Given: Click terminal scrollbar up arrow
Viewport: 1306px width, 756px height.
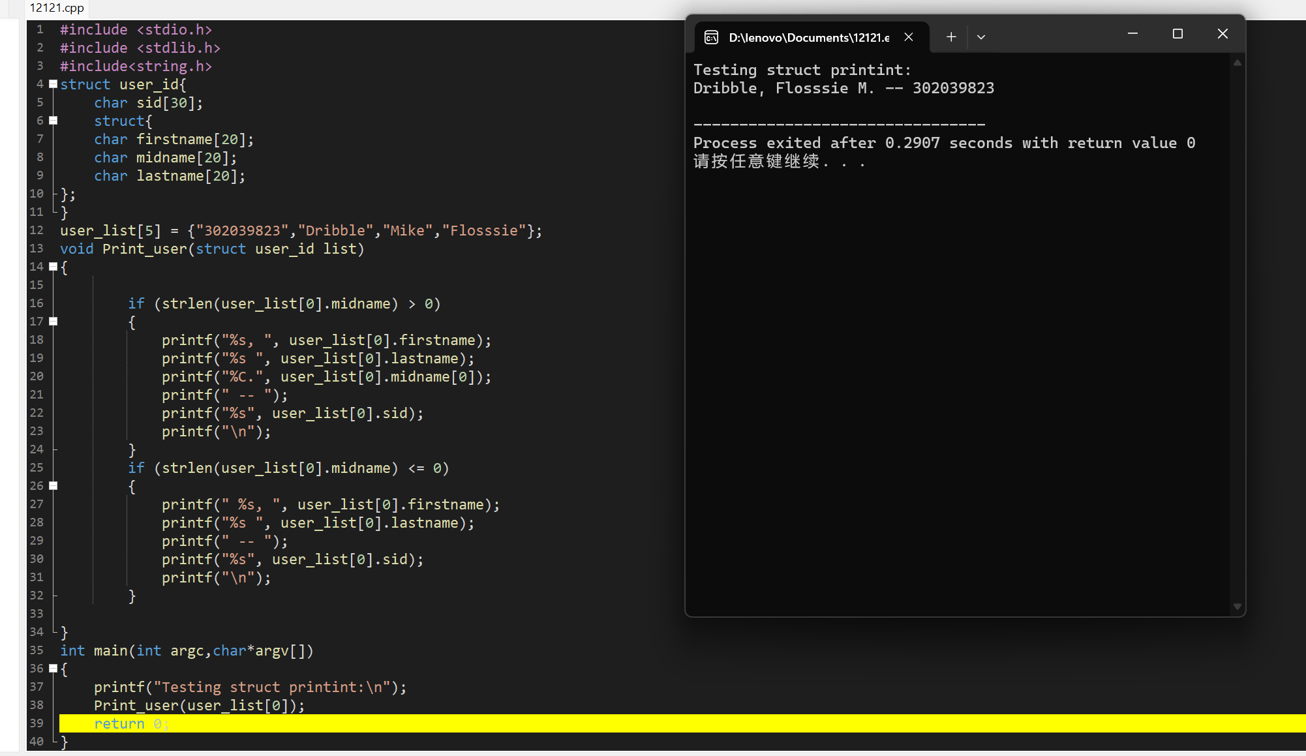Looking at the screenshot, I should pyautogui.click(x=1237, y=63).
